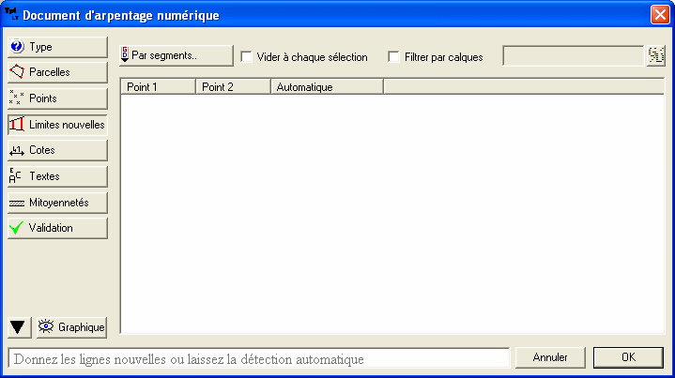Open the Type section with question mark icon
This screenshot has height=378, width=675.
[16, 46]
